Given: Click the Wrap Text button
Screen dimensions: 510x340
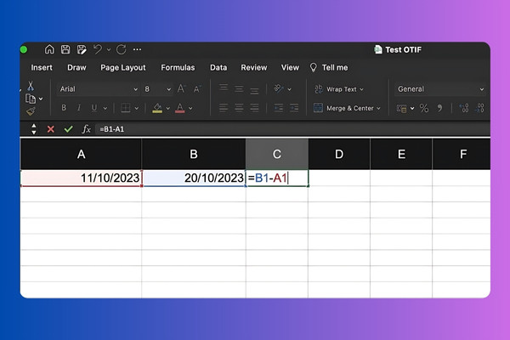Looking at the screenshot, I should pos(339,89).
